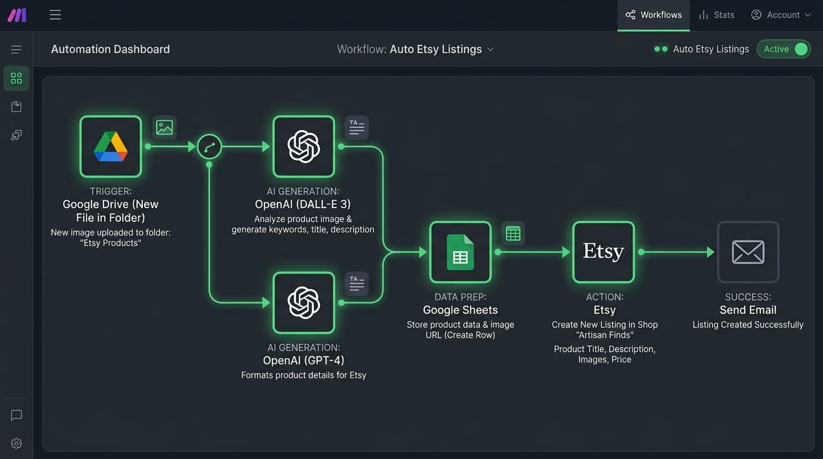
Task: Toggle the Auto Etsy Listings Active switch
Action: [x=800, y=49]
